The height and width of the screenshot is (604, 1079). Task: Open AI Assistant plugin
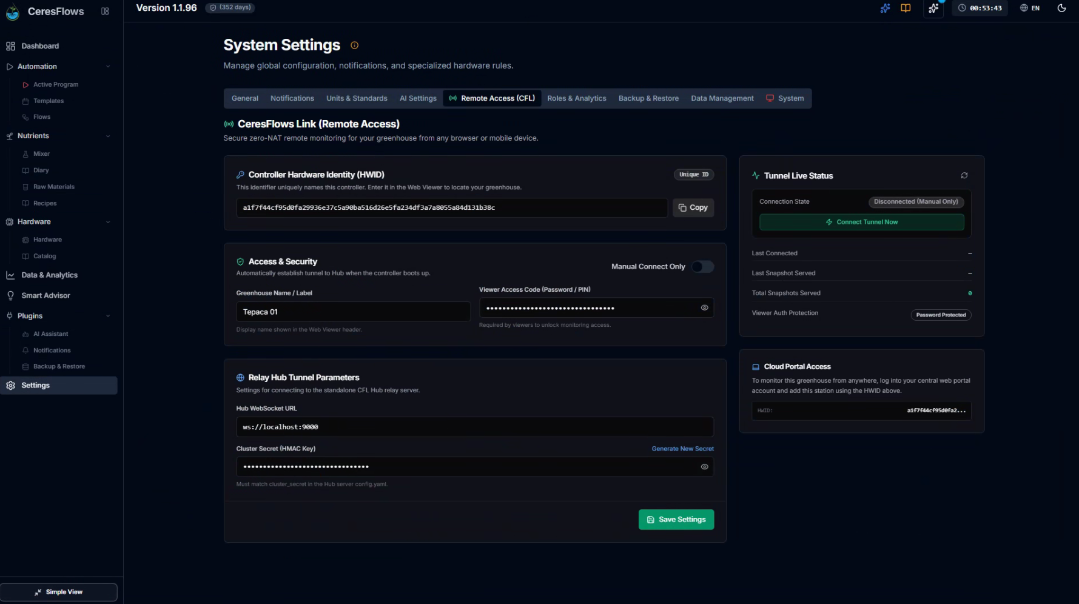(50, 334)
